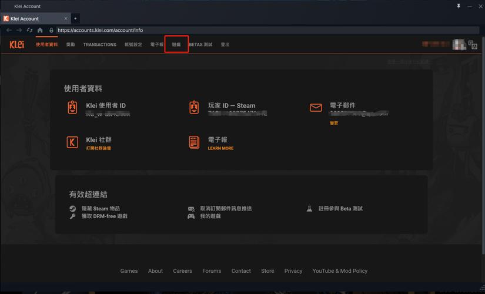Open the 遊戲 tab in navigation
The width and height of the screenshot is (485, 294).
(176, 45)
